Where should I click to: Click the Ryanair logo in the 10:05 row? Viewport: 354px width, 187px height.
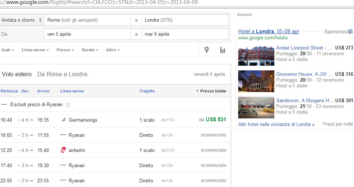coord(63,135)
